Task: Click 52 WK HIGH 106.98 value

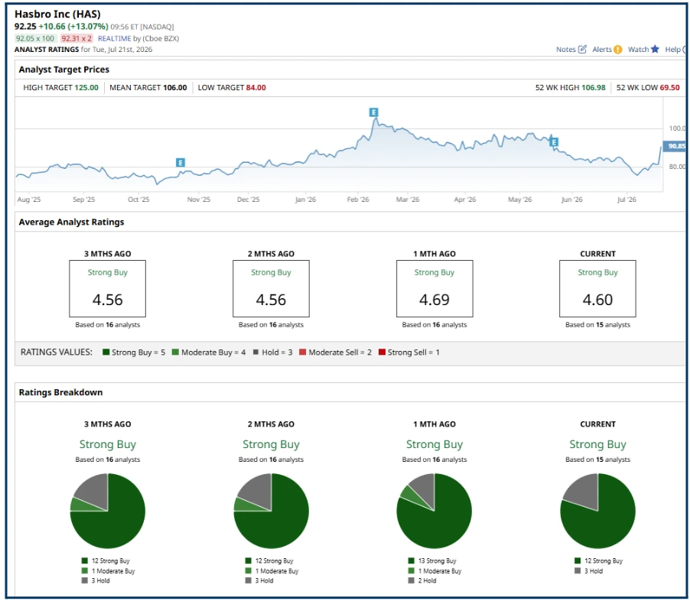Action: [593, 88]
